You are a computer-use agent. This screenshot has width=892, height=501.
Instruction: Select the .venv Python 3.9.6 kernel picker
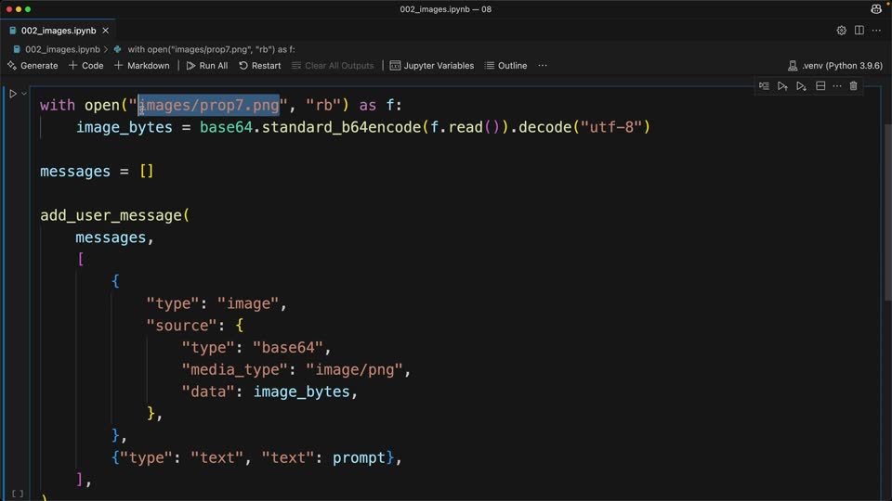[x=835, y=65]
